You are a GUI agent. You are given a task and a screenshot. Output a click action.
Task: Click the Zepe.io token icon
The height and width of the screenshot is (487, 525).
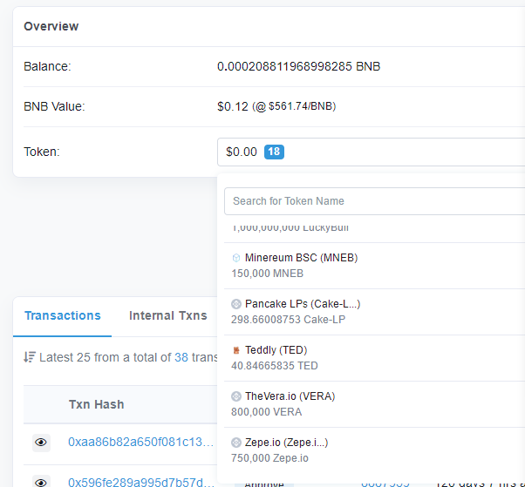pyautogui.click(x=236, y=443)
